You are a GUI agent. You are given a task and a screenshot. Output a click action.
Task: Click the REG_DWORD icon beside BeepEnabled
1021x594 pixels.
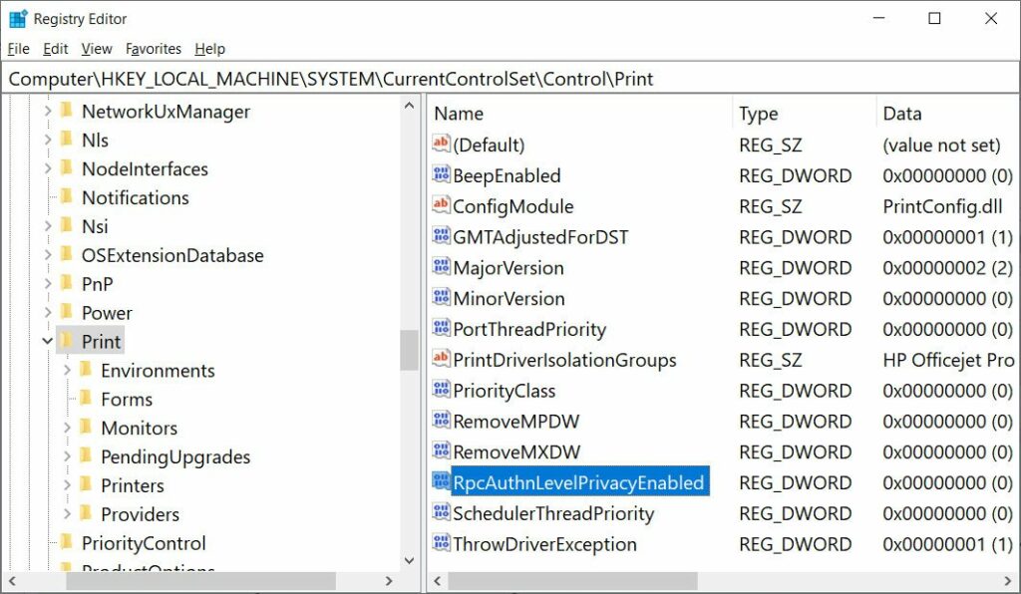(x=440, y=175)
